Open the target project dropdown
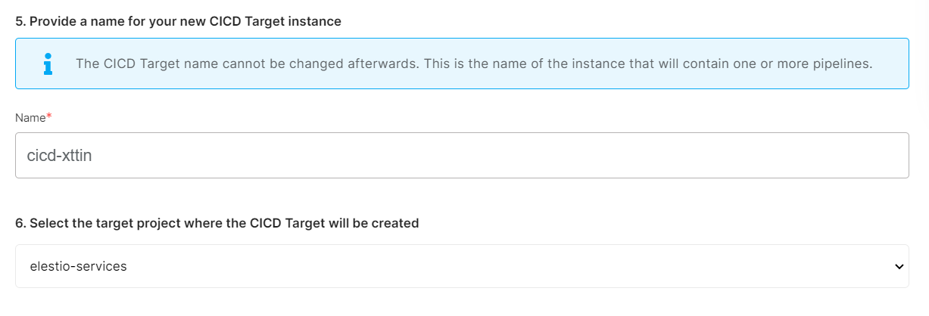929x316 pixels. tap(462, 266)
